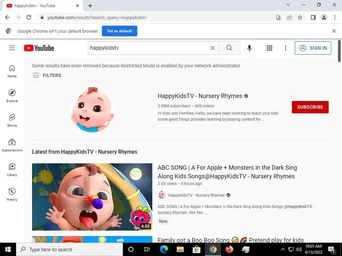The image size is (342, 256).
Task: Subscribe to HappyKidsTV channel
Action: tap(310, 107)
